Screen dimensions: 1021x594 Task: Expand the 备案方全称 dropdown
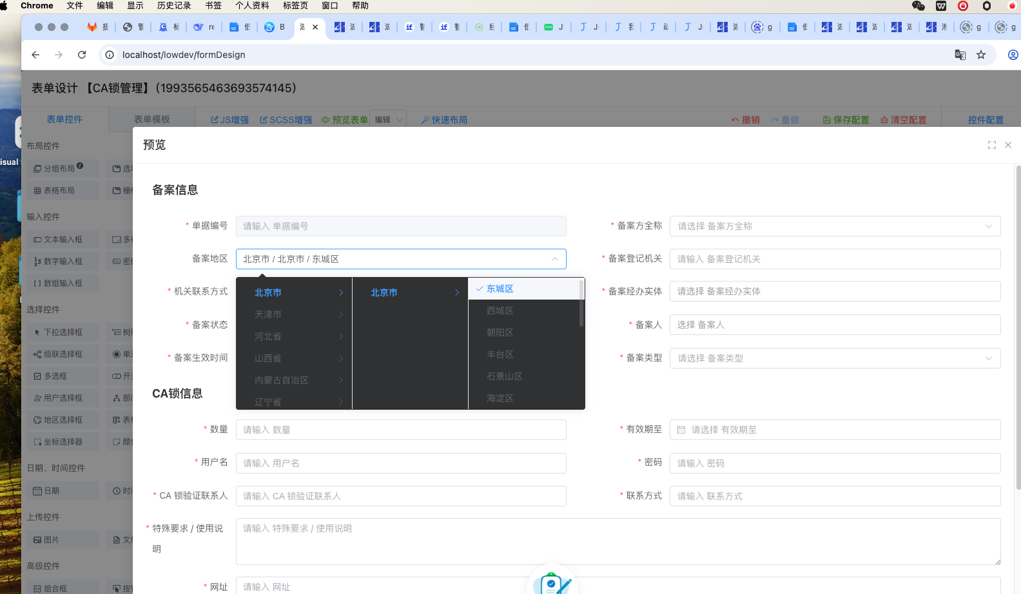[834, 226]
